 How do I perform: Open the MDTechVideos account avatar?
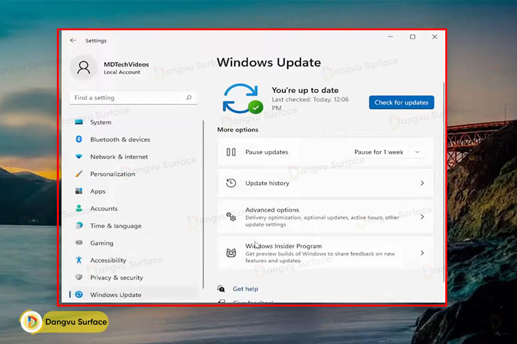click(83, 68)
